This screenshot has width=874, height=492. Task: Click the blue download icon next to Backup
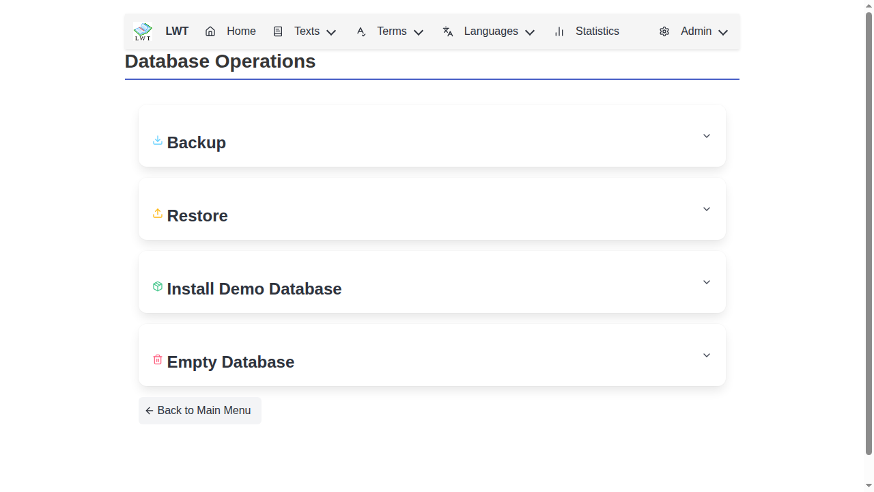click(x=157, y=141)
